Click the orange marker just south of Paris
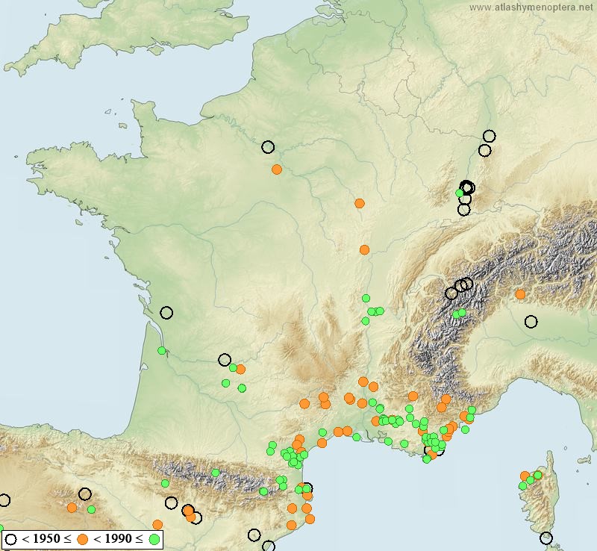 [277, 169]
